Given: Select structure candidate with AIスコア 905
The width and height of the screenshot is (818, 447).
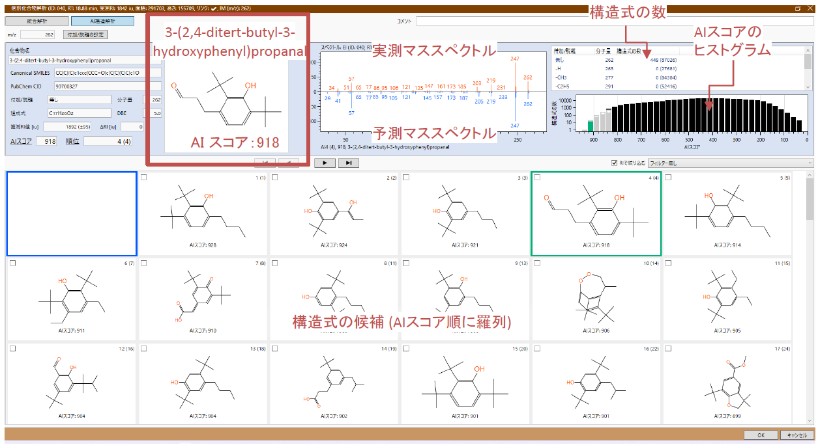Looking at the screenshot, I should click(727, 299).
